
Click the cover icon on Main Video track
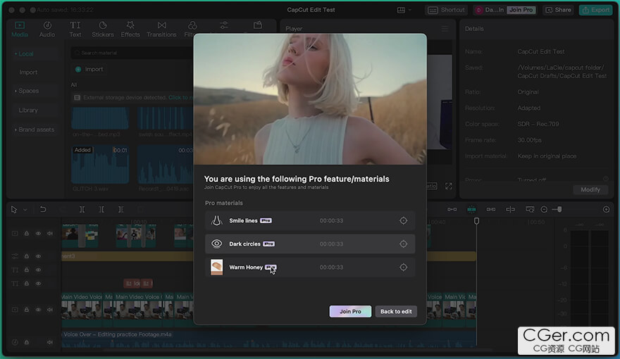coord(15,310)
